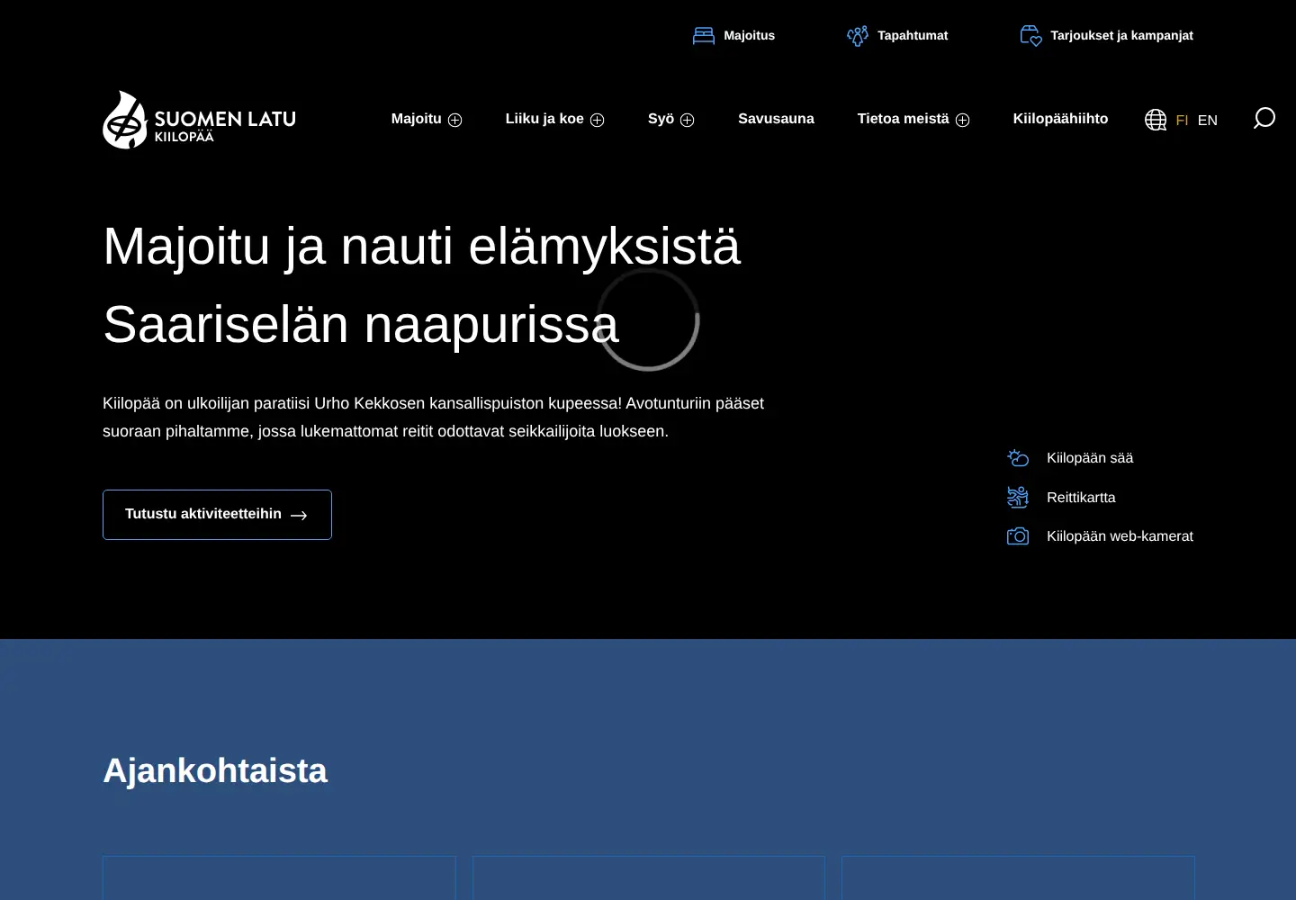This screenshot has height=900, width=1296.
Task: Expand the Syö submenu plus icon
Action: [688, 120]
